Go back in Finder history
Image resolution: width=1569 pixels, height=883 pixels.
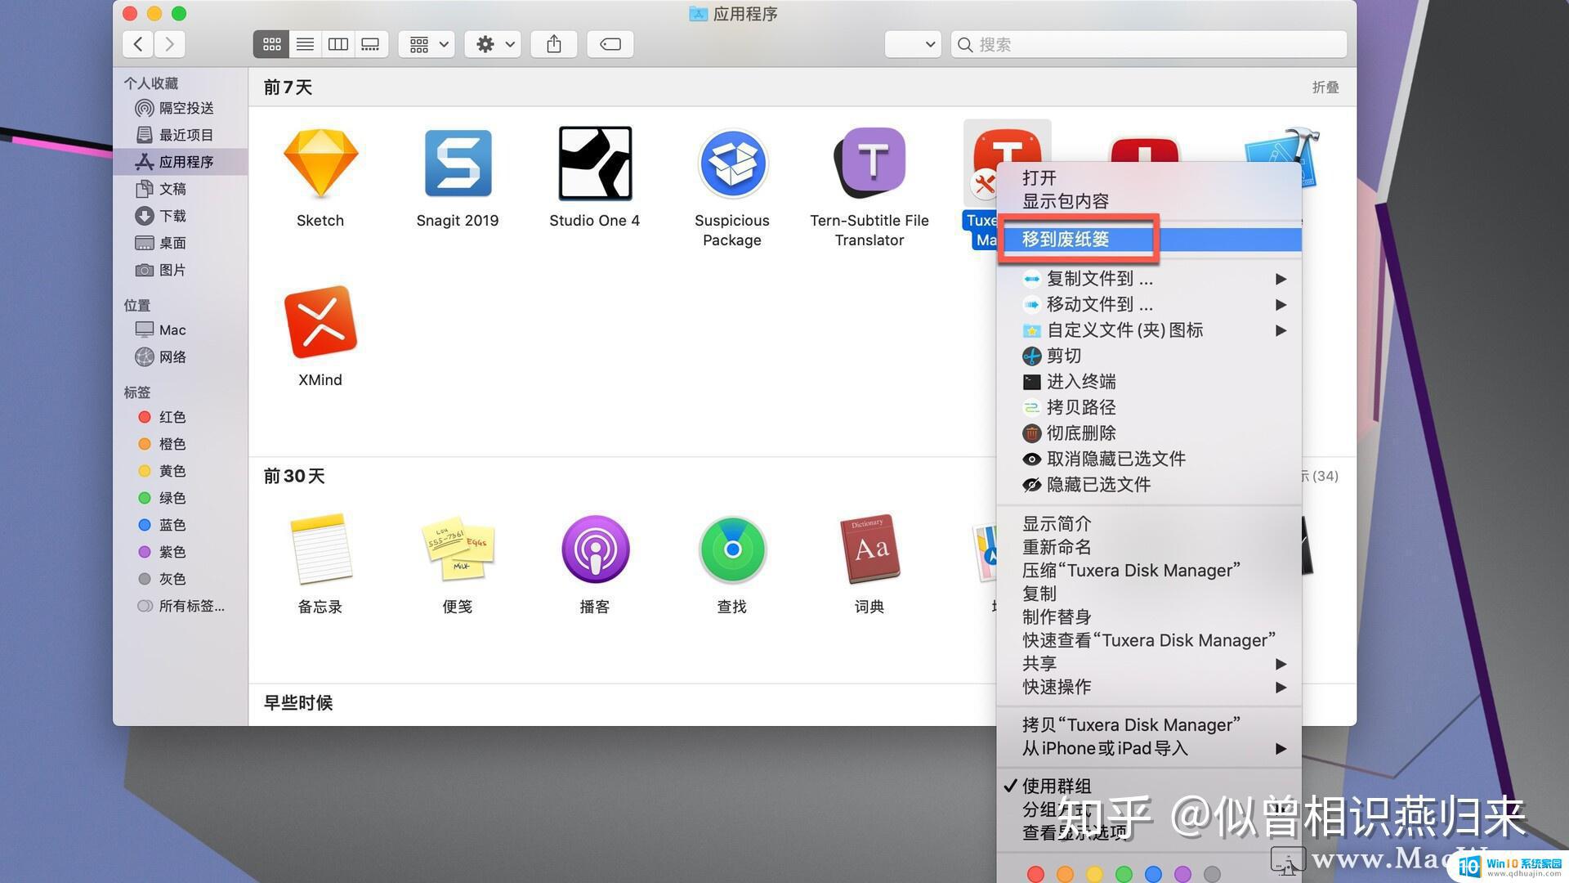(138, 44)
